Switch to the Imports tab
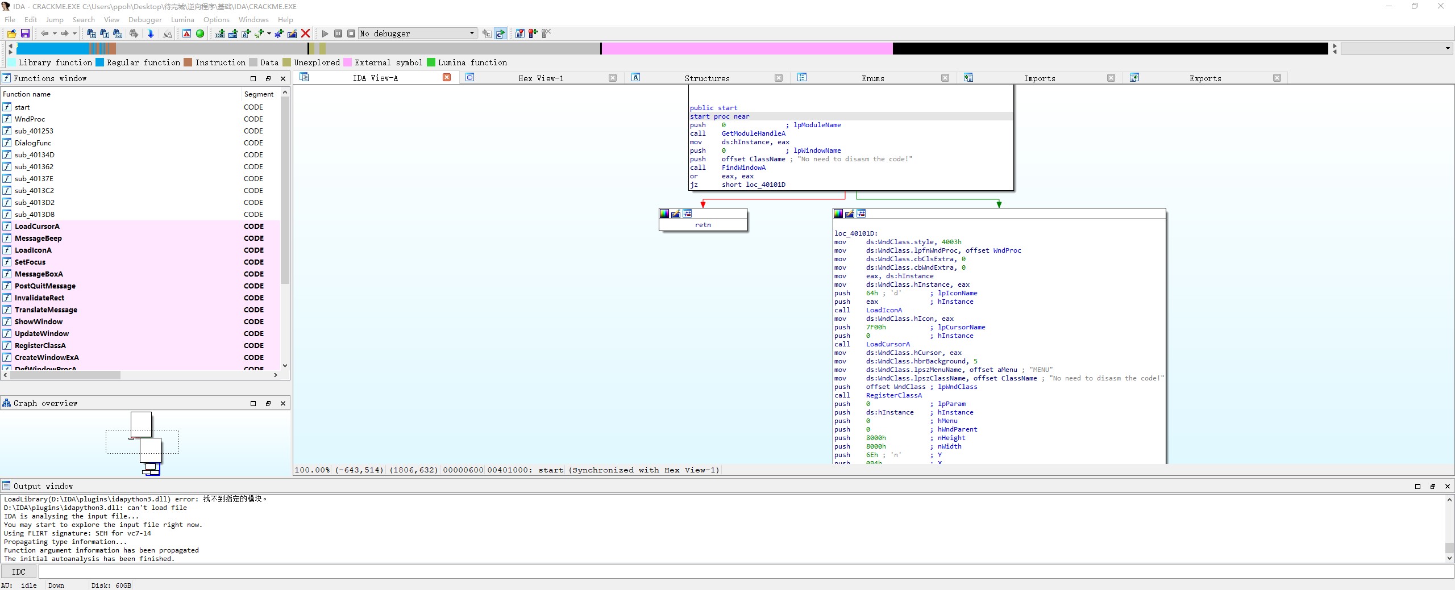 pyautogui.click(x=1039, y=78)
